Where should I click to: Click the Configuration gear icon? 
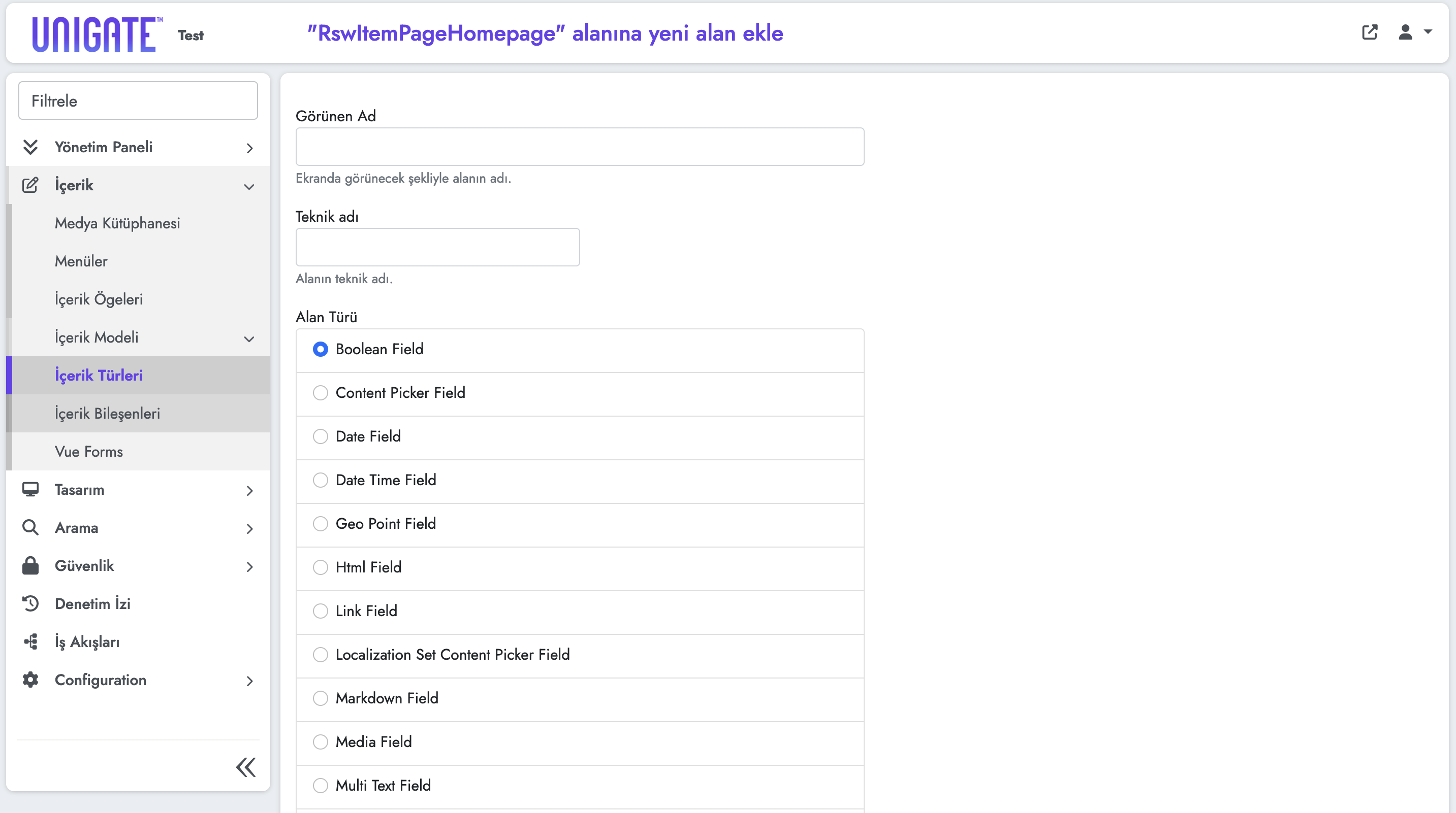30,680
